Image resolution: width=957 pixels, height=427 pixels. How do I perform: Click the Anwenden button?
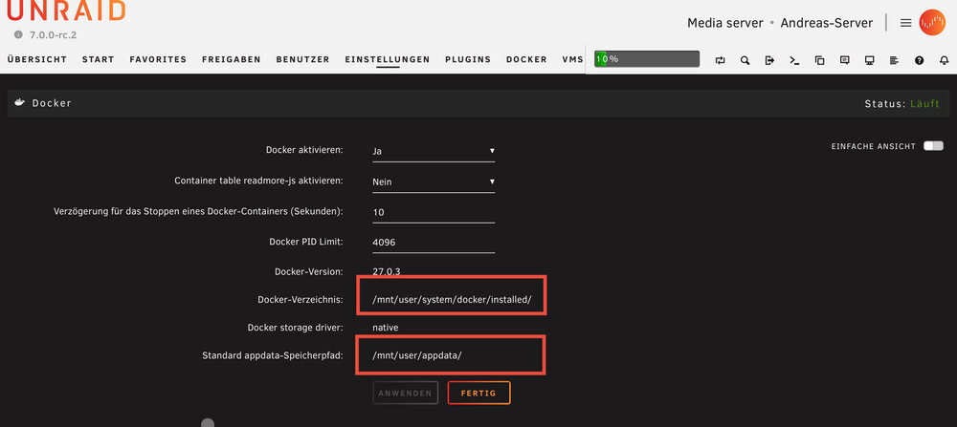pyautogui.click(x=405, y=393)
